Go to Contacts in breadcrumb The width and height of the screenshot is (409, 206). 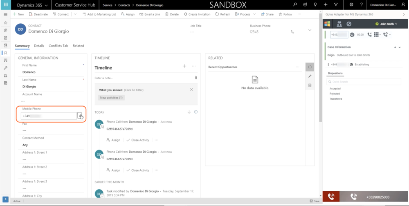pos(124,5)
